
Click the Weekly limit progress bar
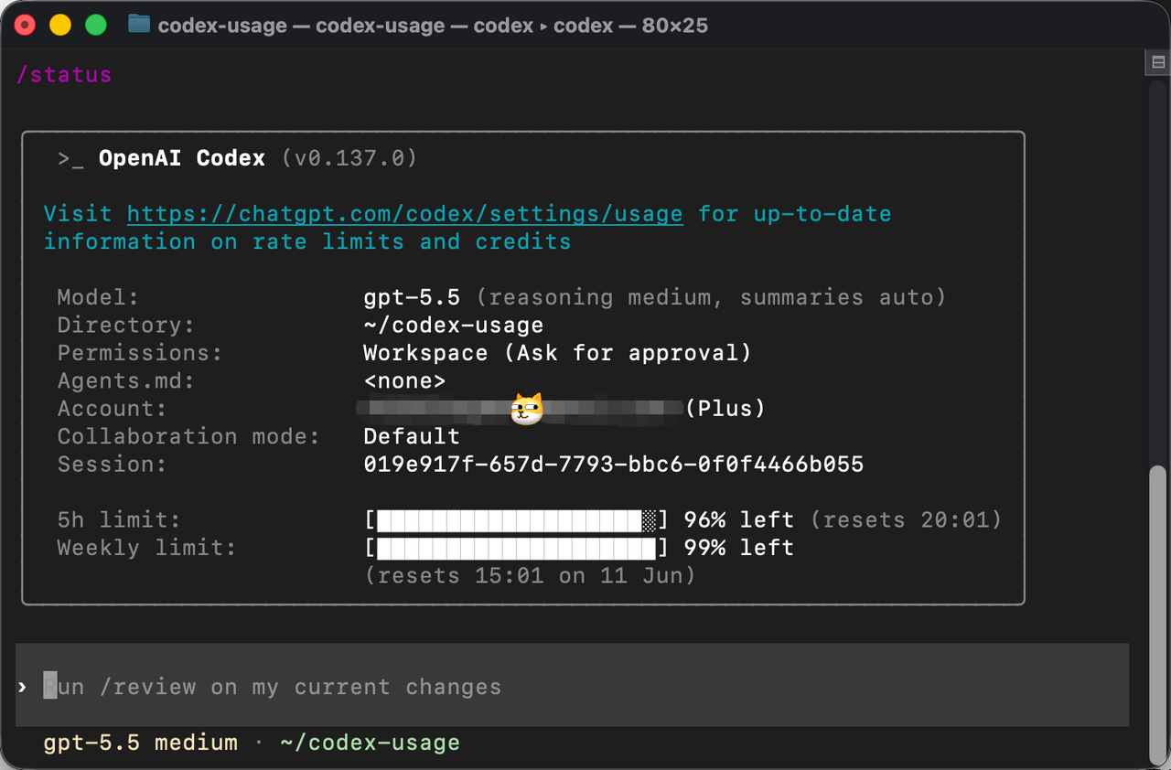516,548
